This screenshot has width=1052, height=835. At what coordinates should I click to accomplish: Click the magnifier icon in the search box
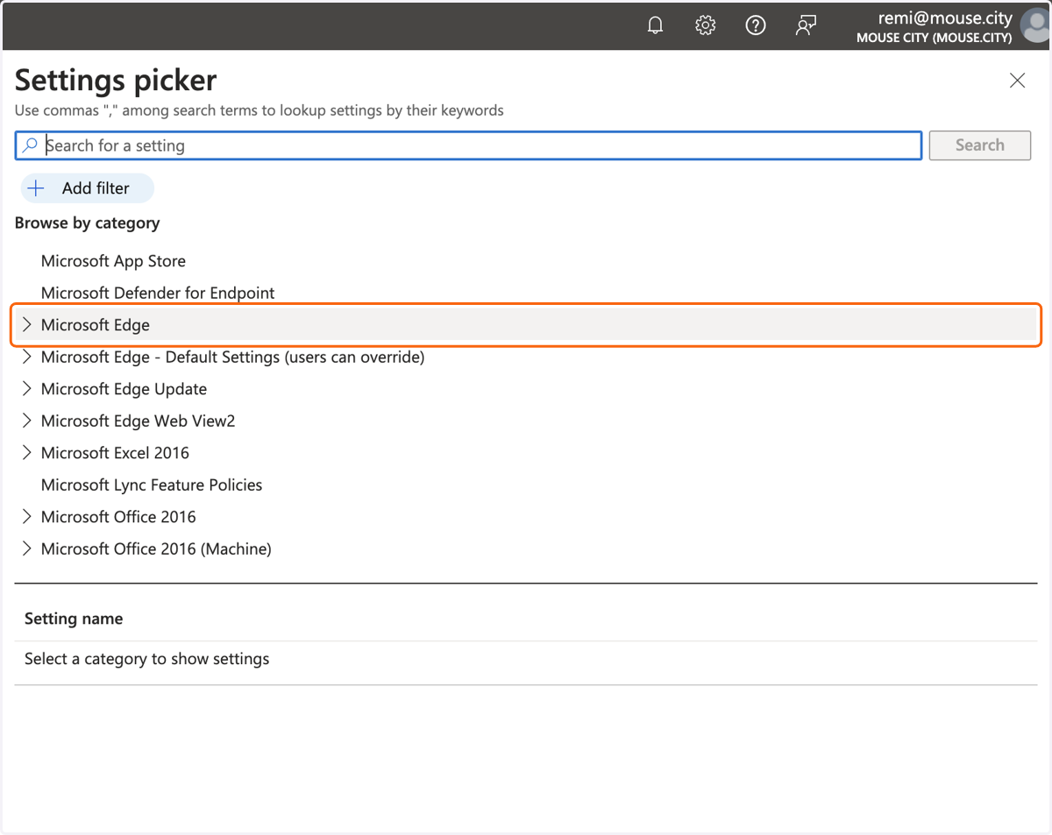click(31, 145)
